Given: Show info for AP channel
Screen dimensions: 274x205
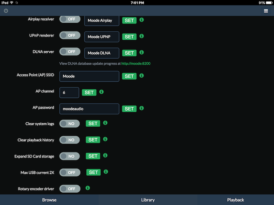Looking at the screenshot, I should (x=101, y=92).
